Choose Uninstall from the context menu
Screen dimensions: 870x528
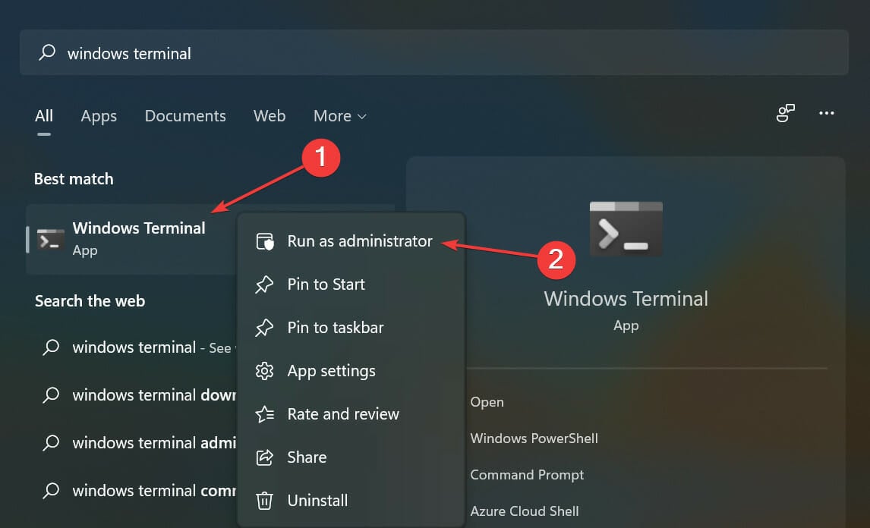click(x=351, y=501)
